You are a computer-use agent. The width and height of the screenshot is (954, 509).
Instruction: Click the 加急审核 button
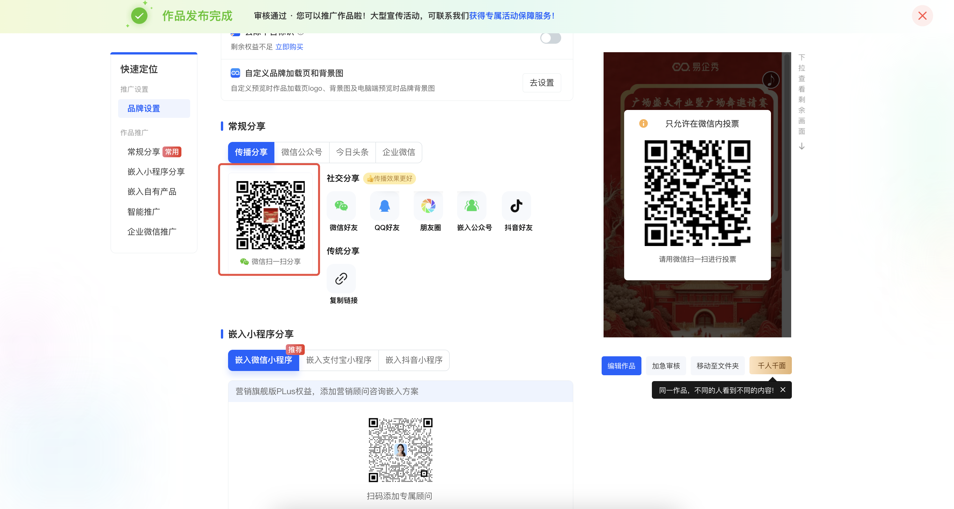click(x=666, y=366)
